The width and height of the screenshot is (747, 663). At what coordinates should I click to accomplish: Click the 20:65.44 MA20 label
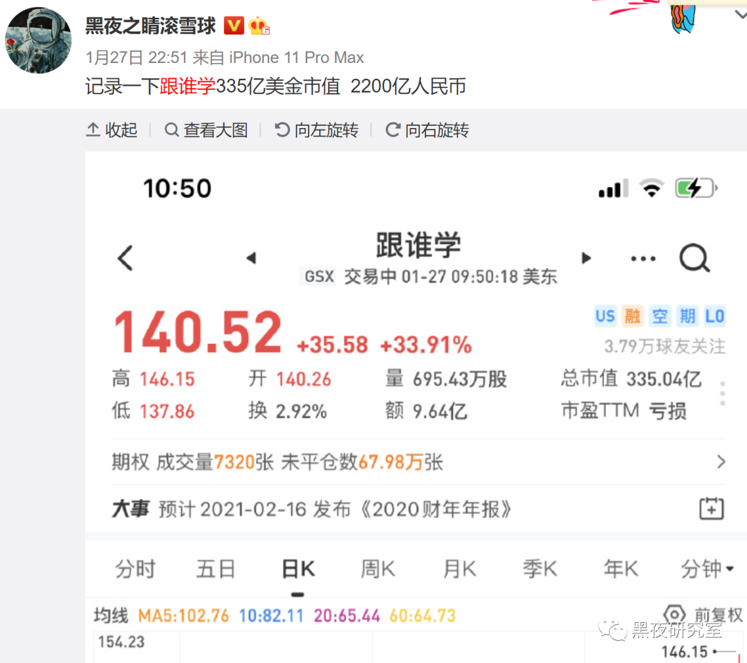coord(347,616)
